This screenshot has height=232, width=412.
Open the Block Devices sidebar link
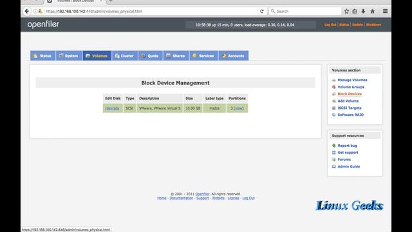[350, 94]
